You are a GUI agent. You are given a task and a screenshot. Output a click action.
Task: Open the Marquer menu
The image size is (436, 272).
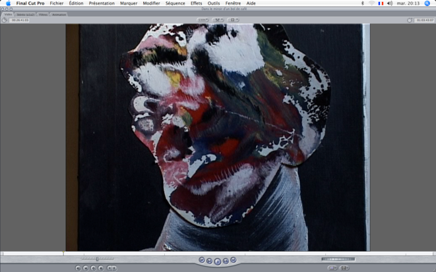(129, 3)
